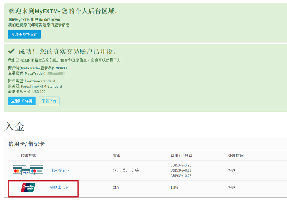Click the 我们已向您的邮箱发送您的登录信息 line

click(x=39, y=25)
